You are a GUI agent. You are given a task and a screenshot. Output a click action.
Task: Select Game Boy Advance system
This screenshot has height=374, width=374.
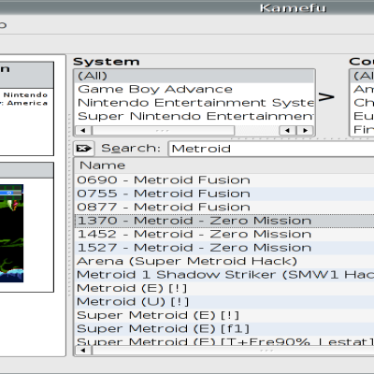[194, 89]
